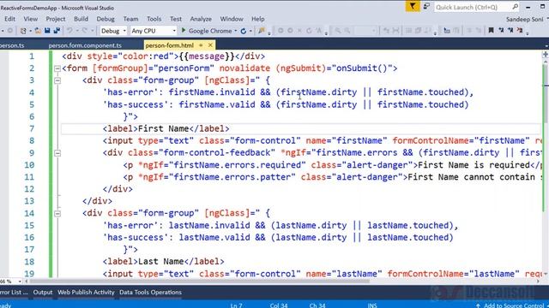Click the Redo arrow icon
Screen dimensions: 549x308
(x=84, y=31)
